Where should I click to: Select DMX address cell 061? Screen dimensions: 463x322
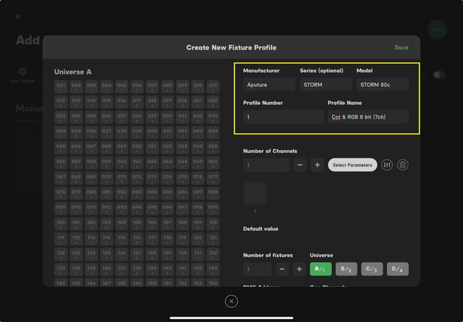click(137, 163)
